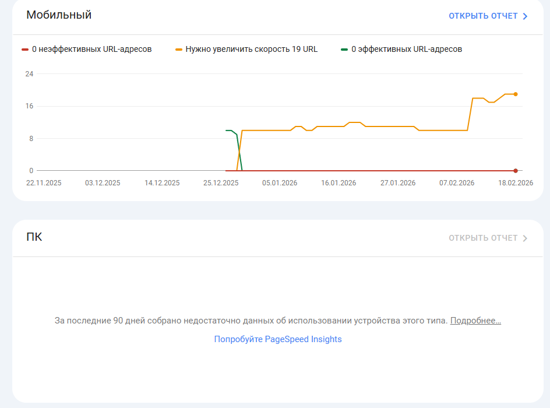The image size is (550, 408).
Task: Click the Мобильный card heading
Action: tap(59, 15)
